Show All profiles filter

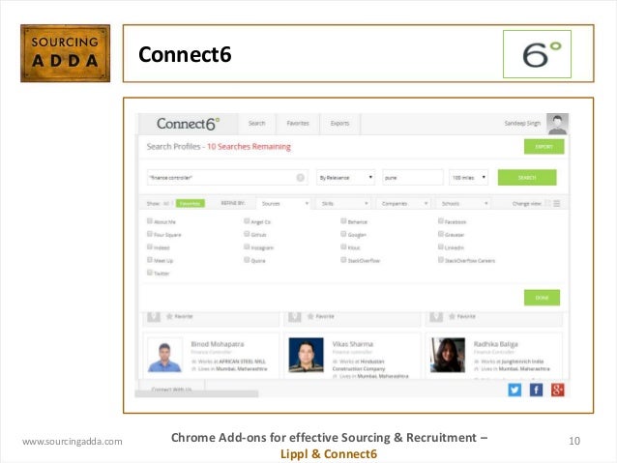(x=165, y=204)
